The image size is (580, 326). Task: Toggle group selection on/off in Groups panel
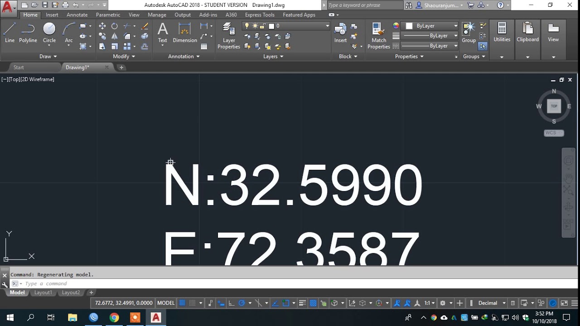[483, 46]
